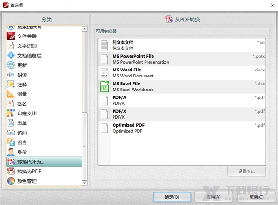Click the category list scrollbar thumb
Screen dimensions: 278x205
(85, 146)
